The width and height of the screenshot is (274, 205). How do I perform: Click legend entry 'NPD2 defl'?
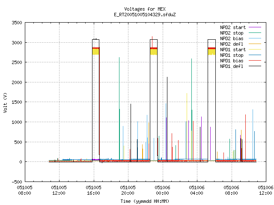(232, 44)
